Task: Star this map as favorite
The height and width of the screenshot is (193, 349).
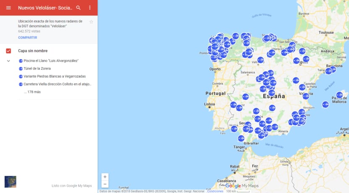Action: [x=91, y=22]
